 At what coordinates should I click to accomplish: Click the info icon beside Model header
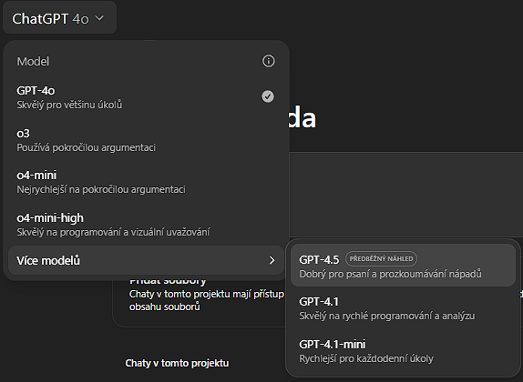click(269, 61)
